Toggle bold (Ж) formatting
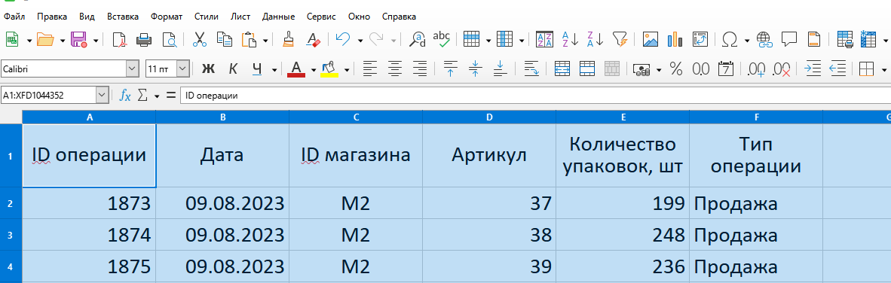 click(209, 69)
